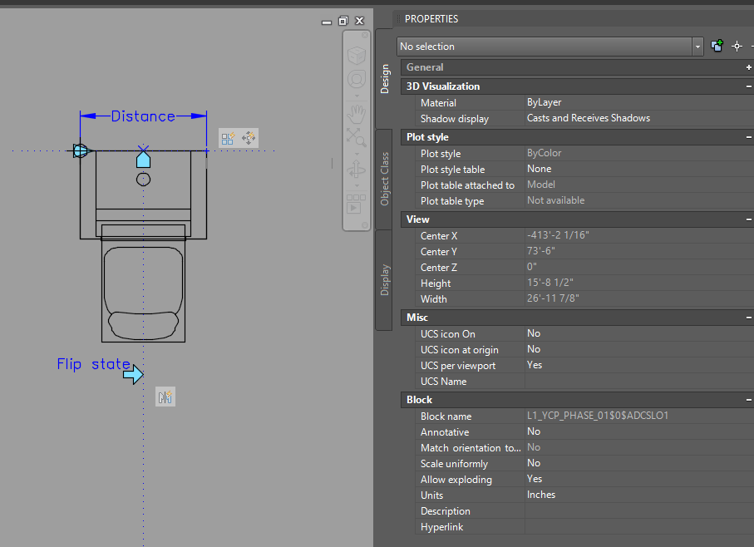754x547 pixels.
Task: Open the Zoom tool dropdown arrow
Action: 357,154
